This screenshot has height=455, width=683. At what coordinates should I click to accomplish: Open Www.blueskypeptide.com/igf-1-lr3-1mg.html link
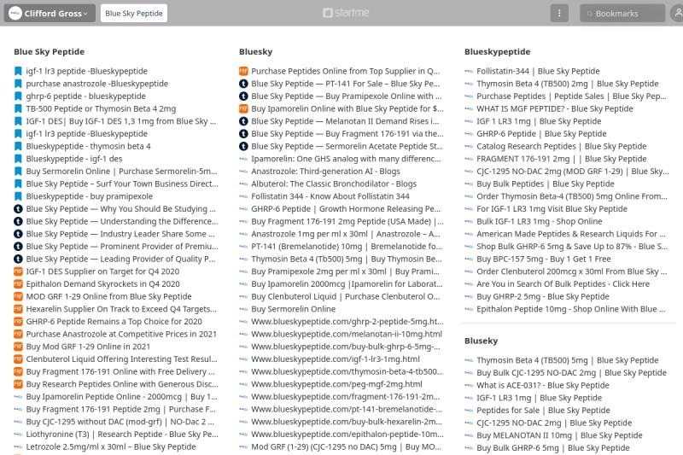[336, 359]
